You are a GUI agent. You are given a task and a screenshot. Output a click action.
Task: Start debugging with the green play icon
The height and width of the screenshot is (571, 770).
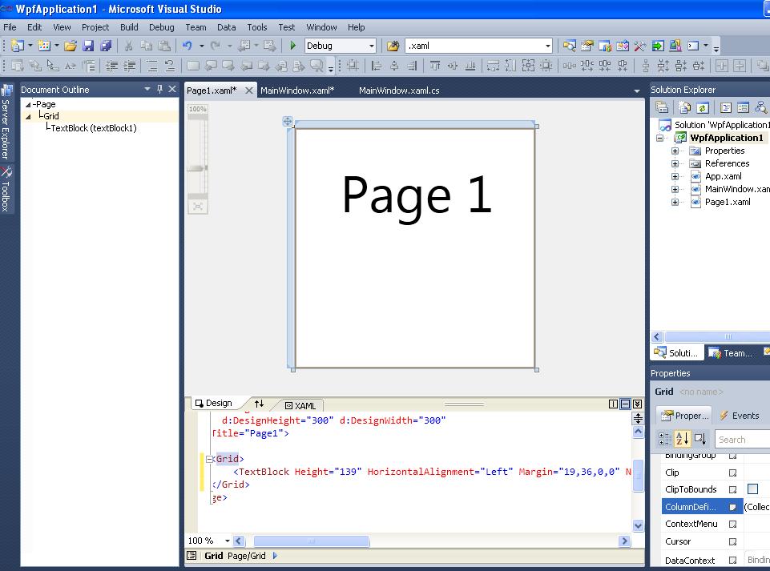pyautogui.click(x=294, y=46)
